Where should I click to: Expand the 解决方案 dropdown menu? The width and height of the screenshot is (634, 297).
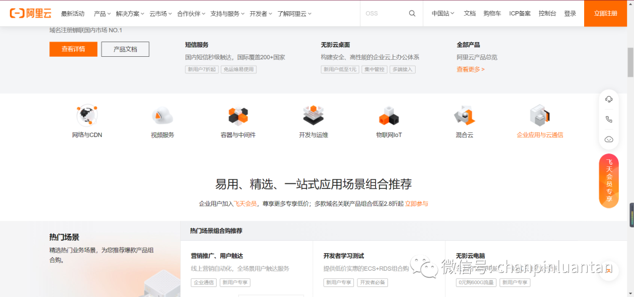[130, 13]
